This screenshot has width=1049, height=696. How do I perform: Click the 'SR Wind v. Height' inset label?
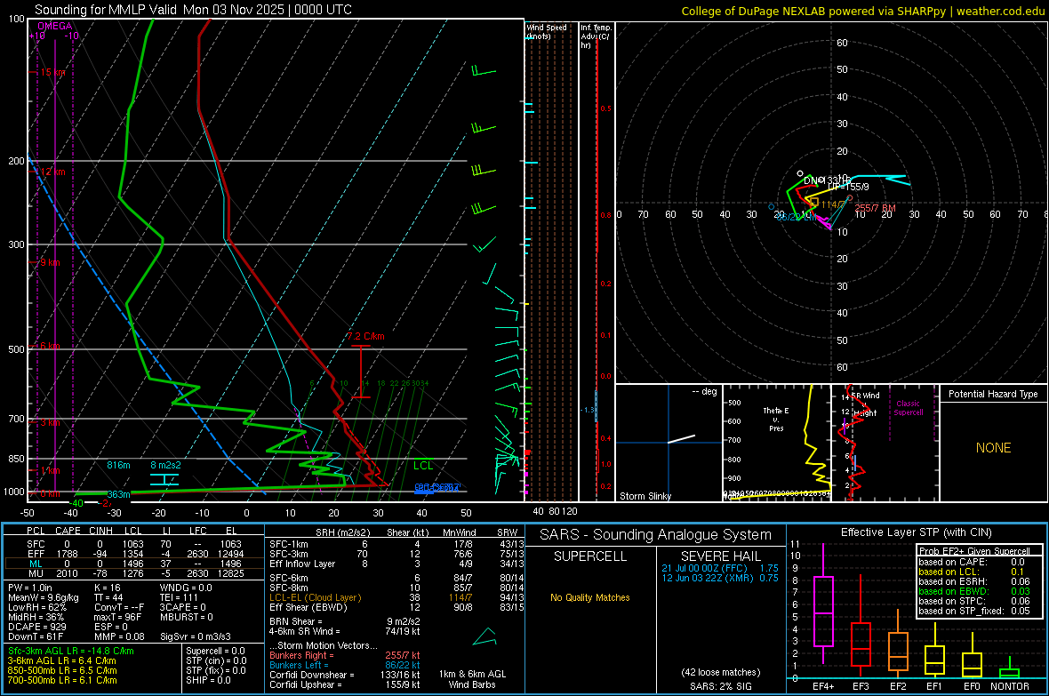click(865, 404)
